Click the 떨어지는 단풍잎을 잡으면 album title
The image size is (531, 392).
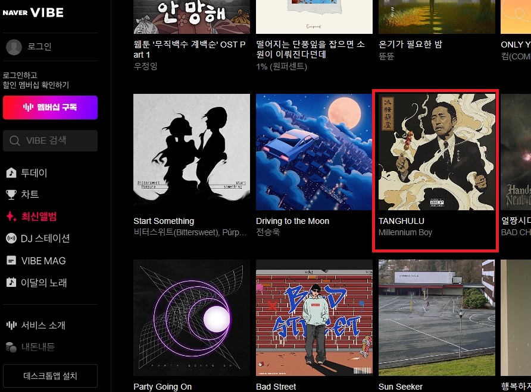click(311, 49)
